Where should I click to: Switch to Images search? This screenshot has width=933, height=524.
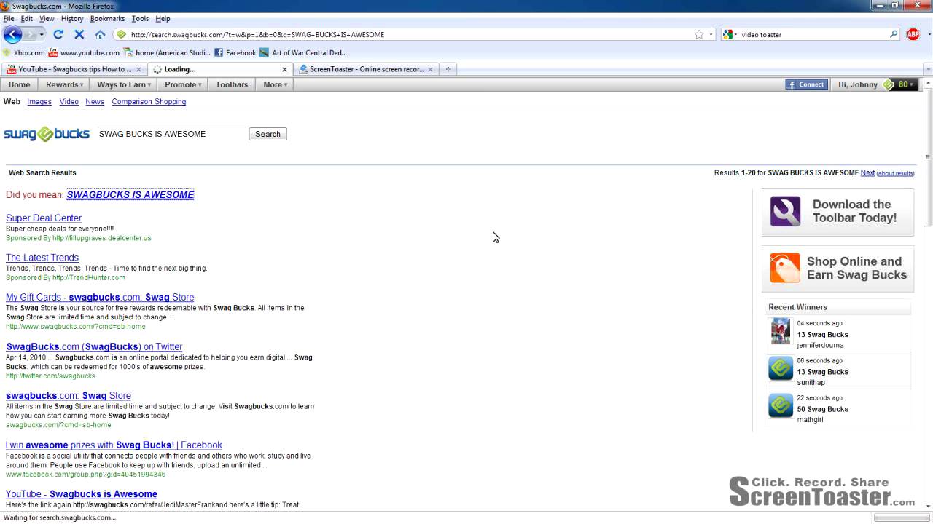[39, 102]
